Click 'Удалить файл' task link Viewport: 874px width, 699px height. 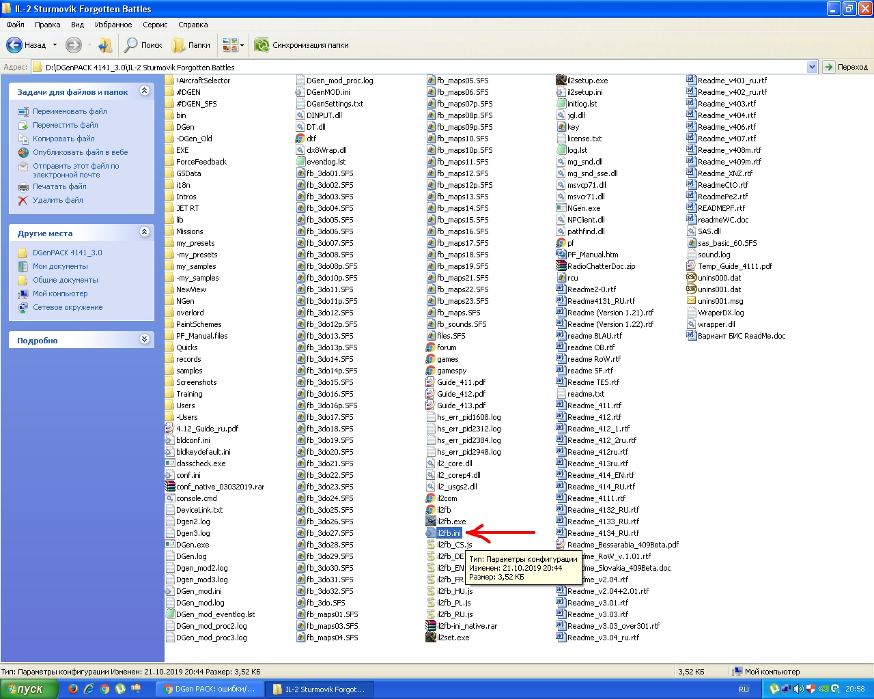click(58, 200)
